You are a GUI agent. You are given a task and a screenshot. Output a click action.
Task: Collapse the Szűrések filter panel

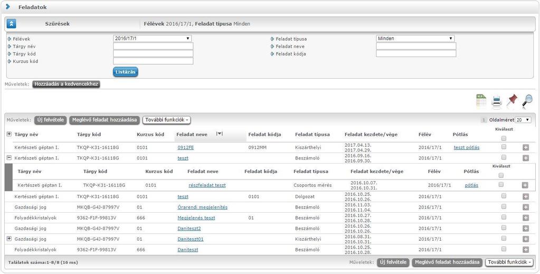point(12,24)
